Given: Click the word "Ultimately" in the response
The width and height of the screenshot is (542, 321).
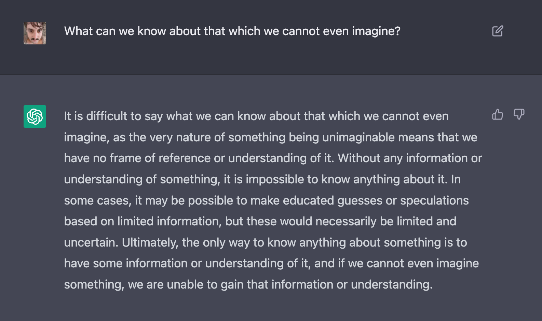Looking at the screenshot, I should click(x=150, y=242).
